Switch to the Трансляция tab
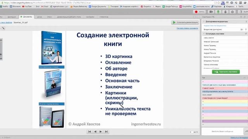The width and height of the screenshot is (248, 139). [12, 17]
